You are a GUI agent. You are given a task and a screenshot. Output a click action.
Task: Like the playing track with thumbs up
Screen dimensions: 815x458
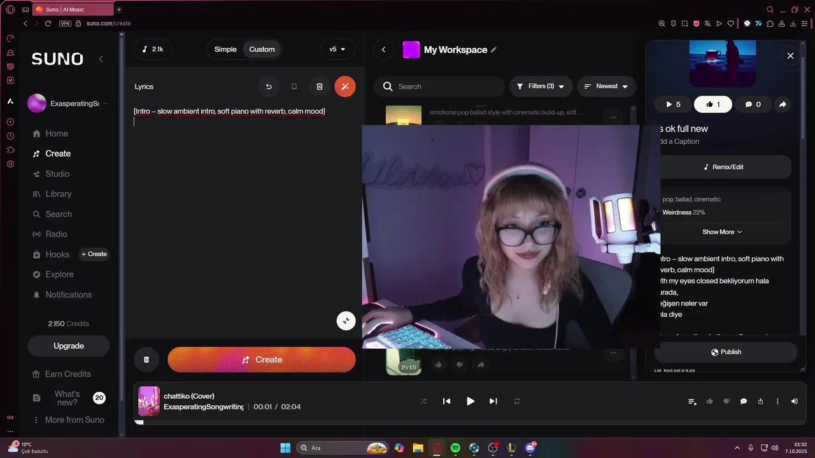coord(709,401)
